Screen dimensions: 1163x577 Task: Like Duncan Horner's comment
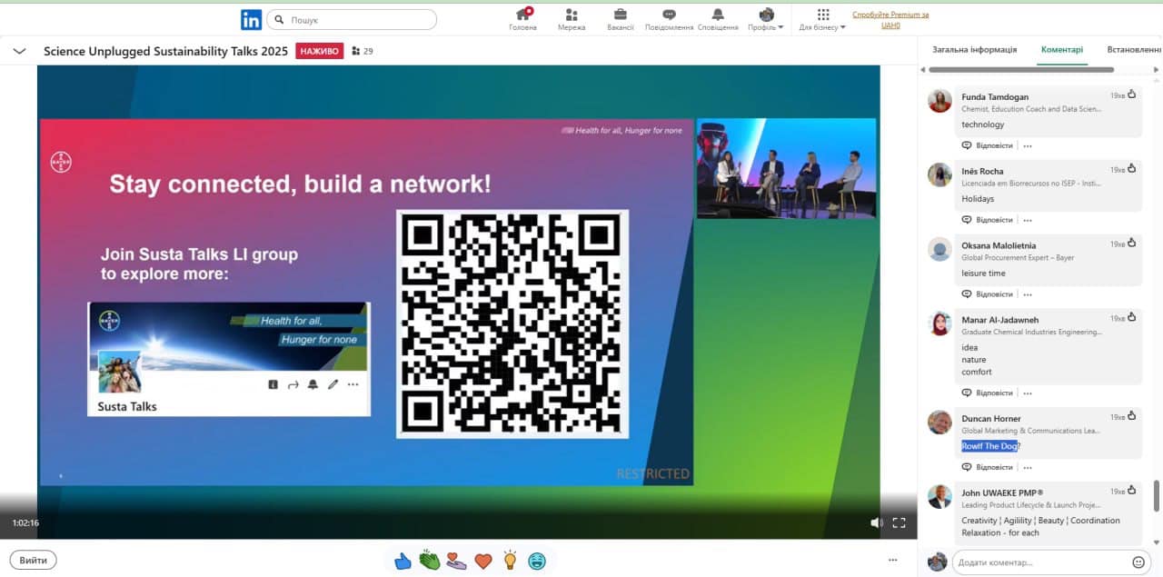tap(1131, 417)
